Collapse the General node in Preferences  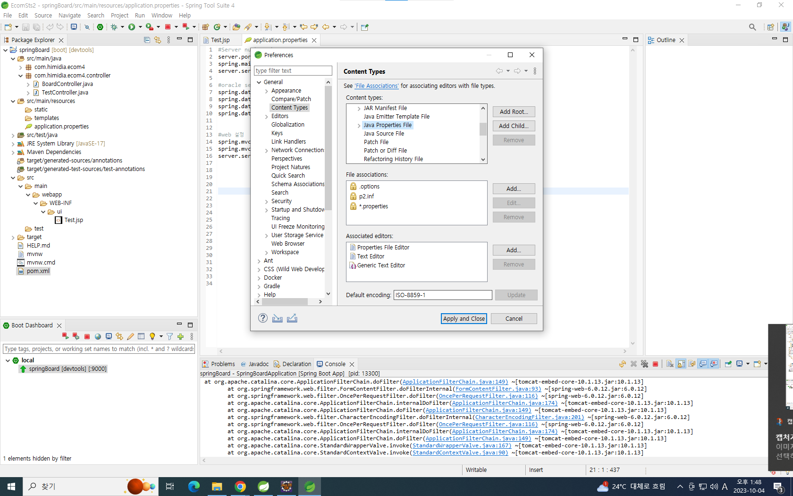coord(259,82)
